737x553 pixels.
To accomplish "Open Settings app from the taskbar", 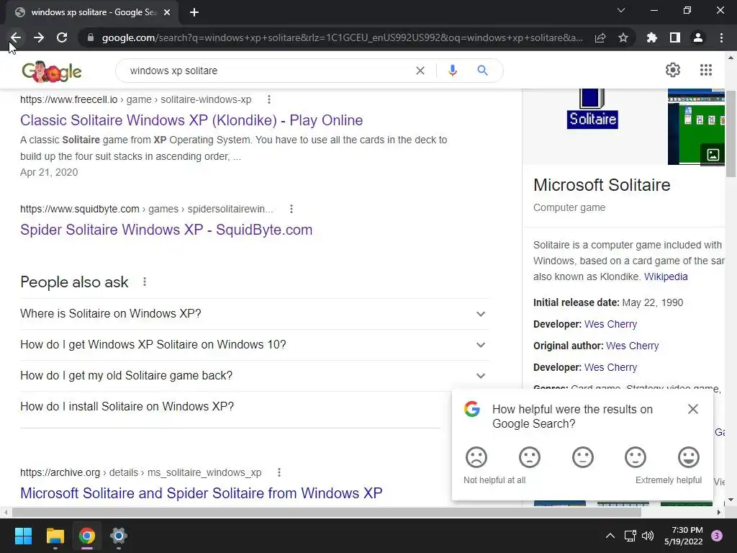I will [x=119, y=536].
